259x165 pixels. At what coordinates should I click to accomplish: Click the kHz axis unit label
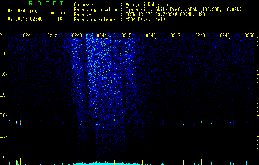click(4, 33)
